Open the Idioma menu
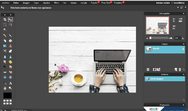Image resolution: width=188 pixels, height=111 pixels. click(73, 3)
